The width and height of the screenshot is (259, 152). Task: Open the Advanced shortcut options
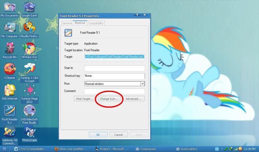[134, 99]
